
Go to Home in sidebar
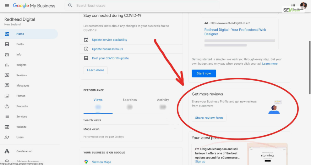(x=29, y=34)
